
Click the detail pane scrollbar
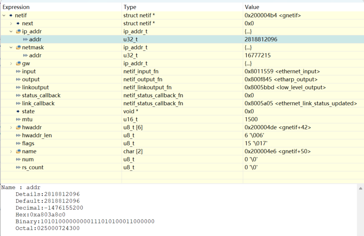point(360,210)
